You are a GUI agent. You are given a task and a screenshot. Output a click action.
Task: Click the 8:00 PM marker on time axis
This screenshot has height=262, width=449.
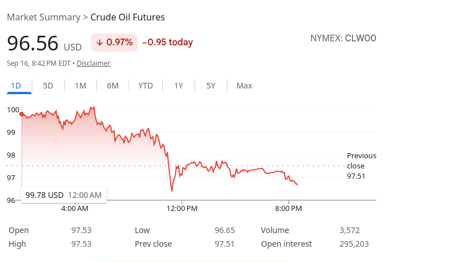pyautogui.click(x=289, y=209)
